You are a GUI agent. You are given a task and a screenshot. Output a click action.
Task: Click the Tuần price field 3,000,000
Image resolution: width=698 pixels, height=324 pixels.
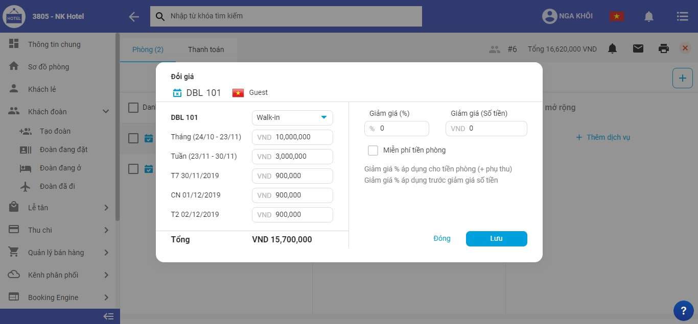(x=292, y=157)
